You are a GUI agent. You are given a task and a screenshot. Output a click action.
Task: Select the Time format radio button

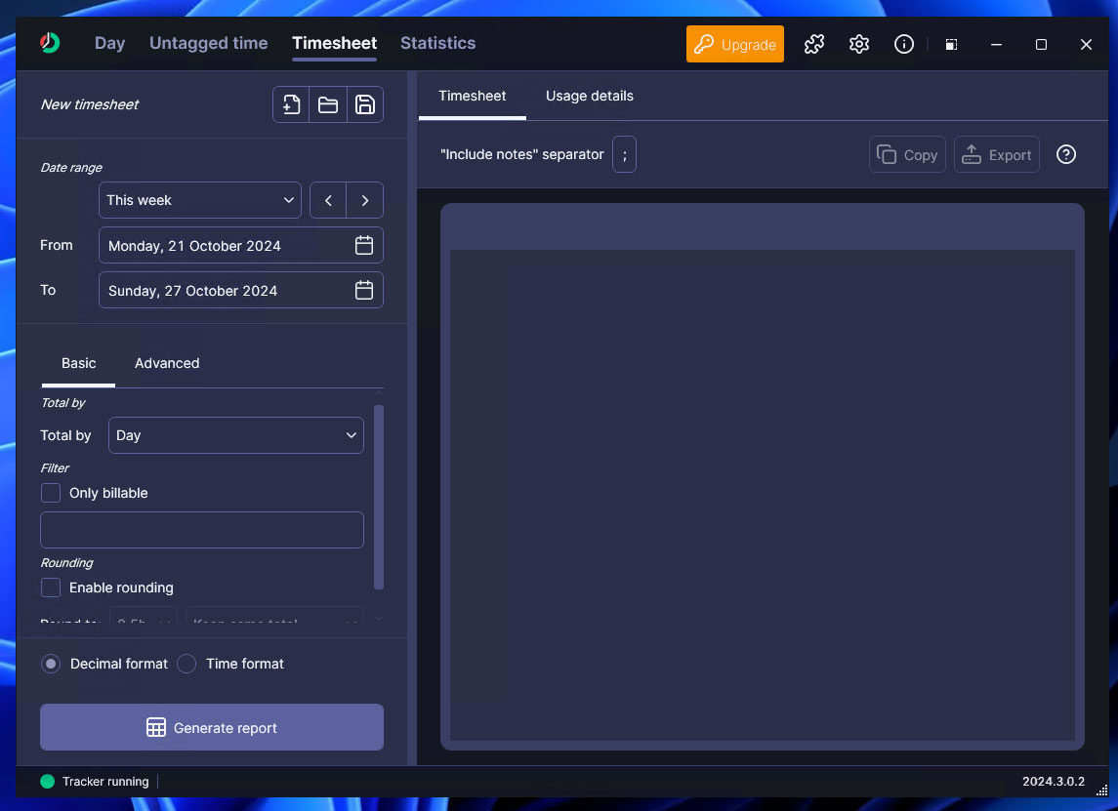(186, 664)
